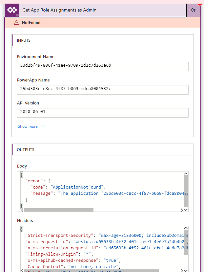
Task: Expand Show more to reveal additional inputs
Action: coord(28,126)
